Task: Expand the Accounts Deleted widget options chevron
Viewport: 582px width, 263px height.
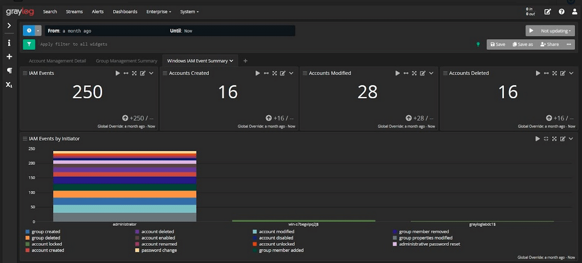Action: [x=571, y=73]
